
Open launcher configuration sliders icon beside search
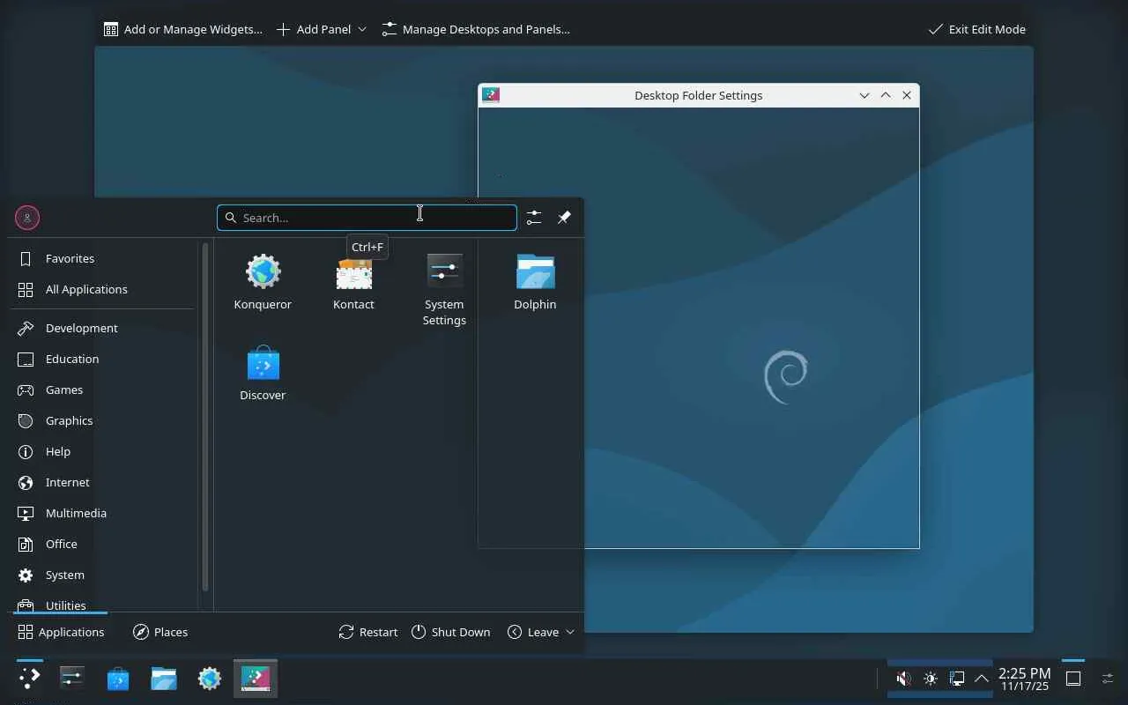tap(534, 218)
